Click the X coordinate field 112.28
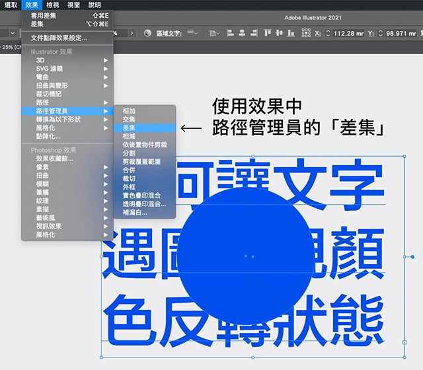Image resolution: width=423 pixels, height=370 pixels. click(348, 34)
